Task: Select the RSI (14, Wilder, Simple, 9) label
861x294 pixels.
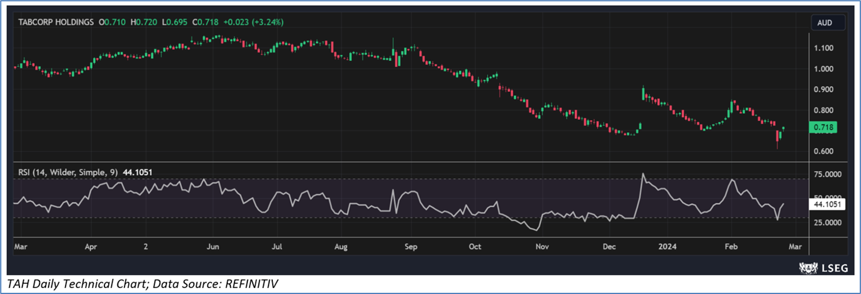Action: pyautogui.click(x=68, y=172)
